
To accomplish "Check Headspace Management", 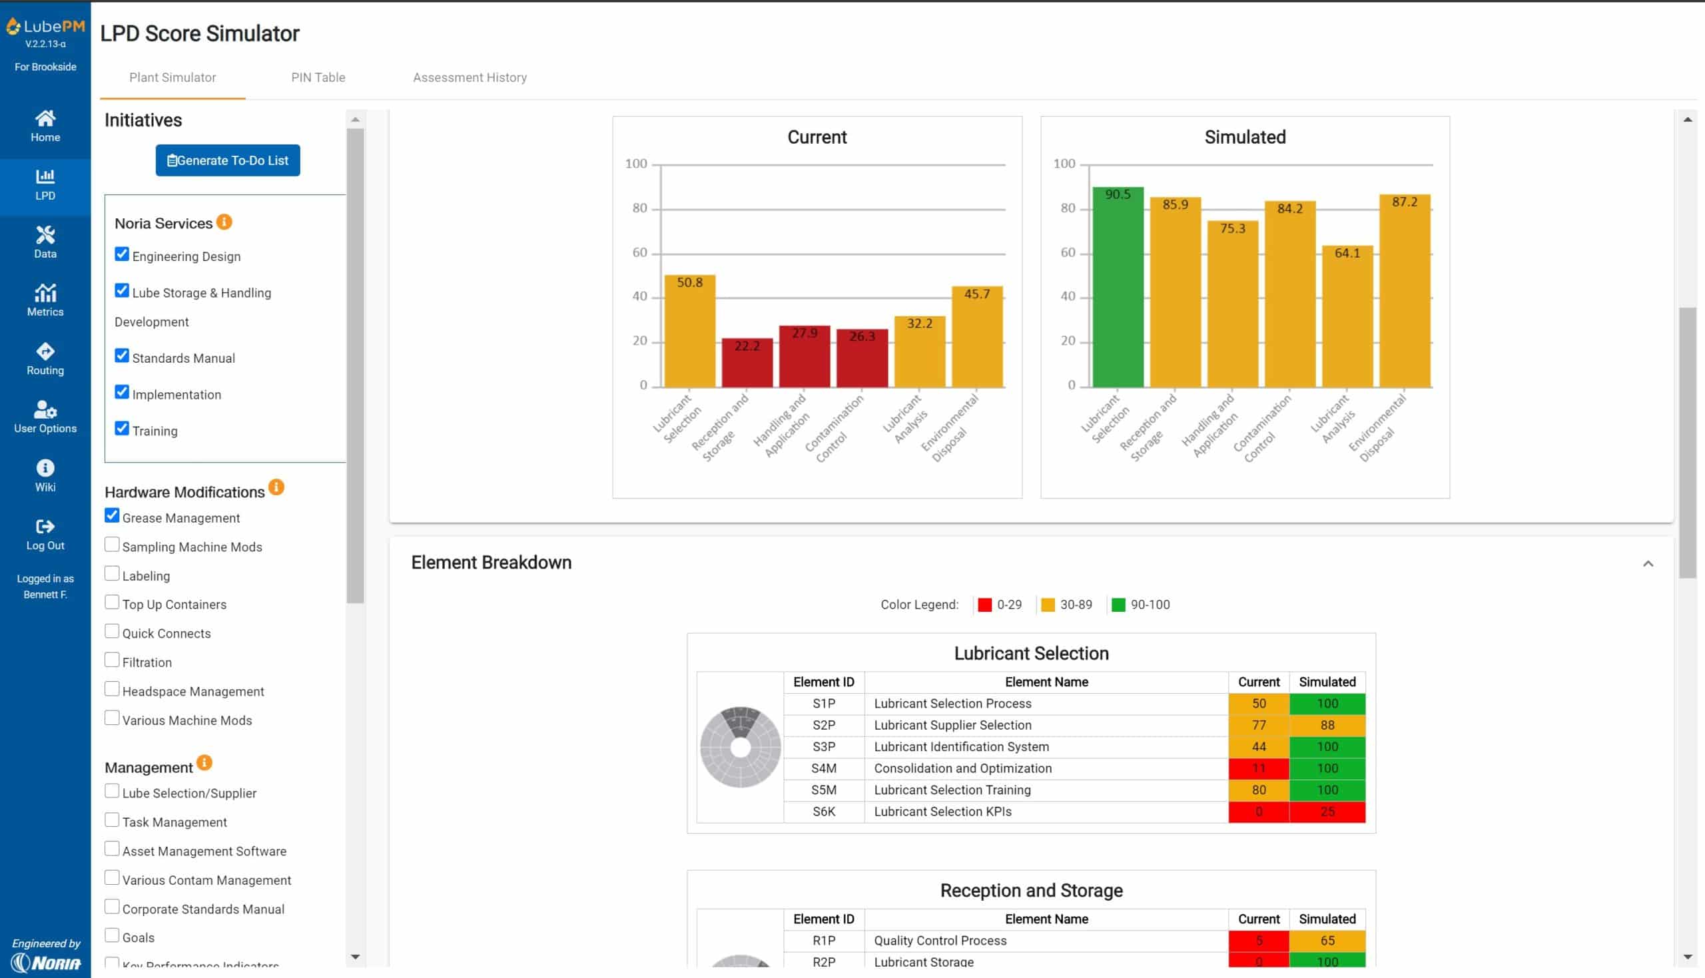I will pyautogui.click(x=112, y=688).
